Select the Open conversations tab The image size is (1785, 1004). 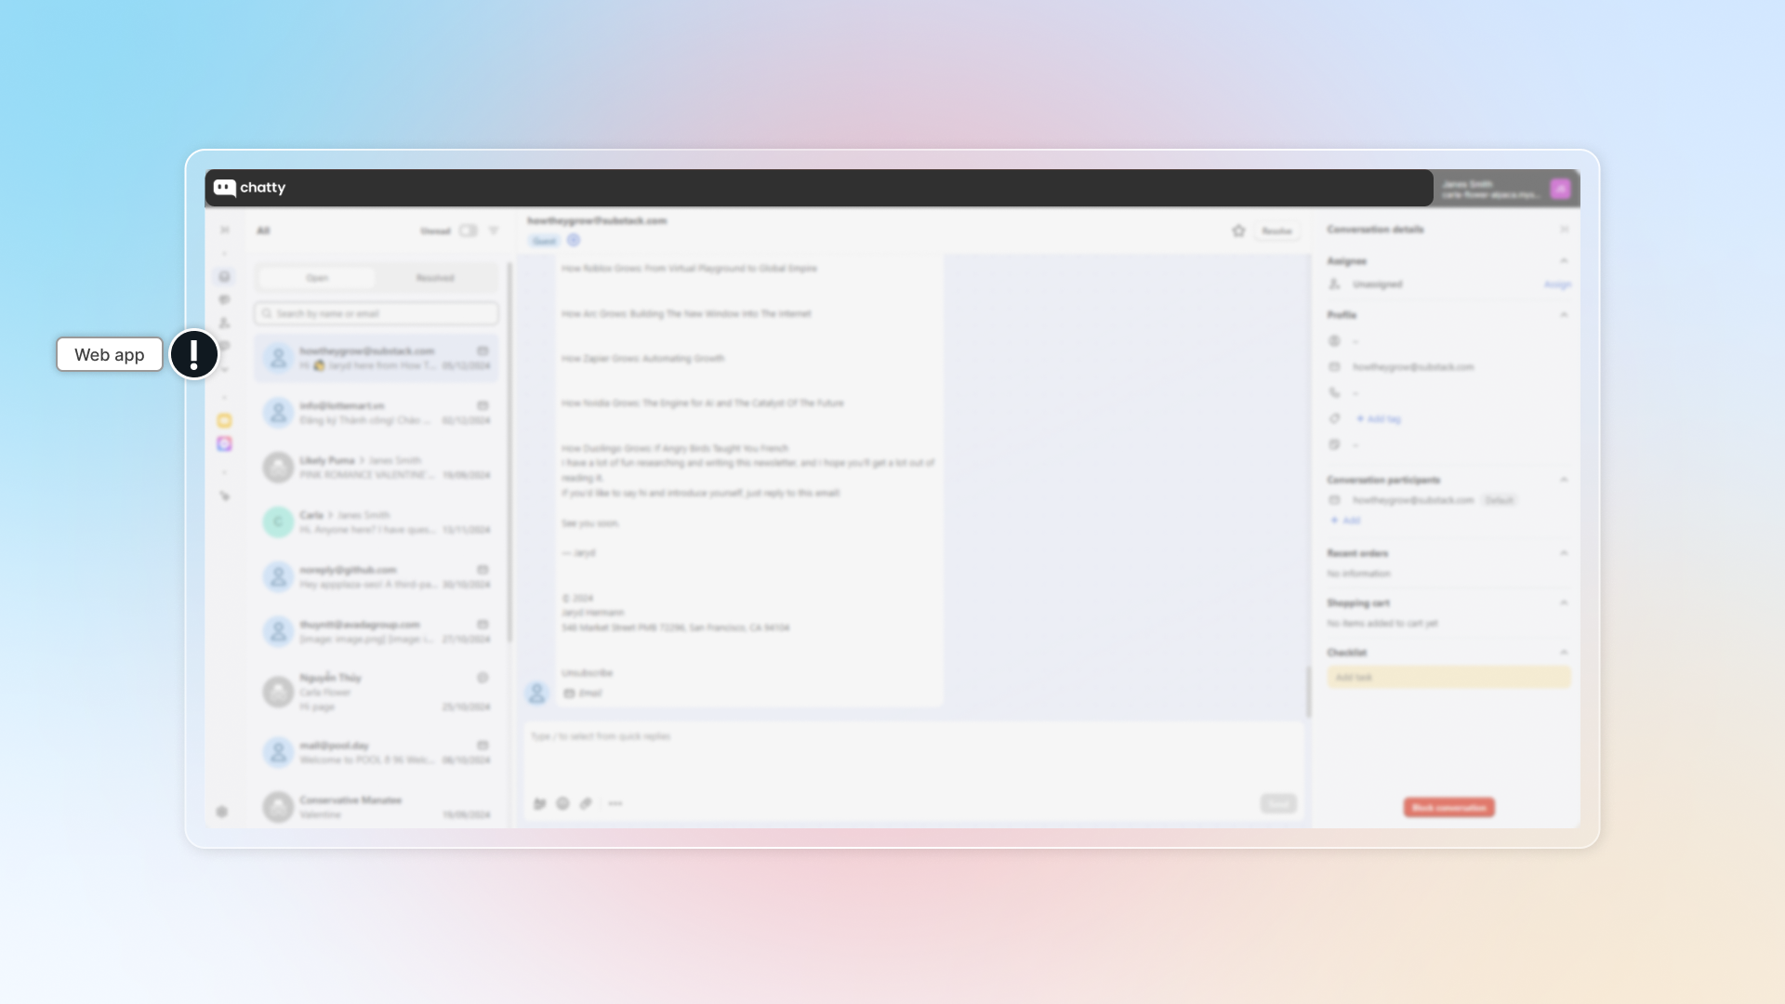pos(317,278)
